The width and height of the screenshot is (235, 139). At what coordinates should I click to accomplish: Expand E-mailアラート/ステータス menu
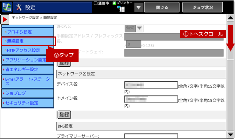[x=28, y=81]
